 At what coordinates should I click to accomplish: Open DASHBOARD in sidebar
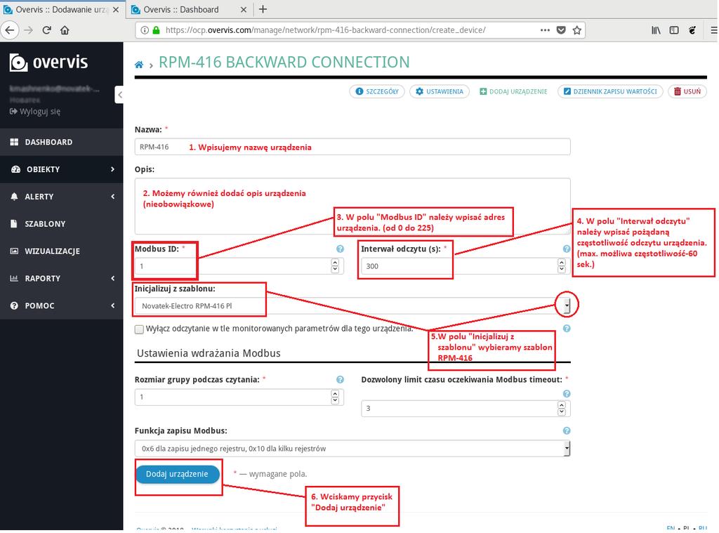pos(62,142)
